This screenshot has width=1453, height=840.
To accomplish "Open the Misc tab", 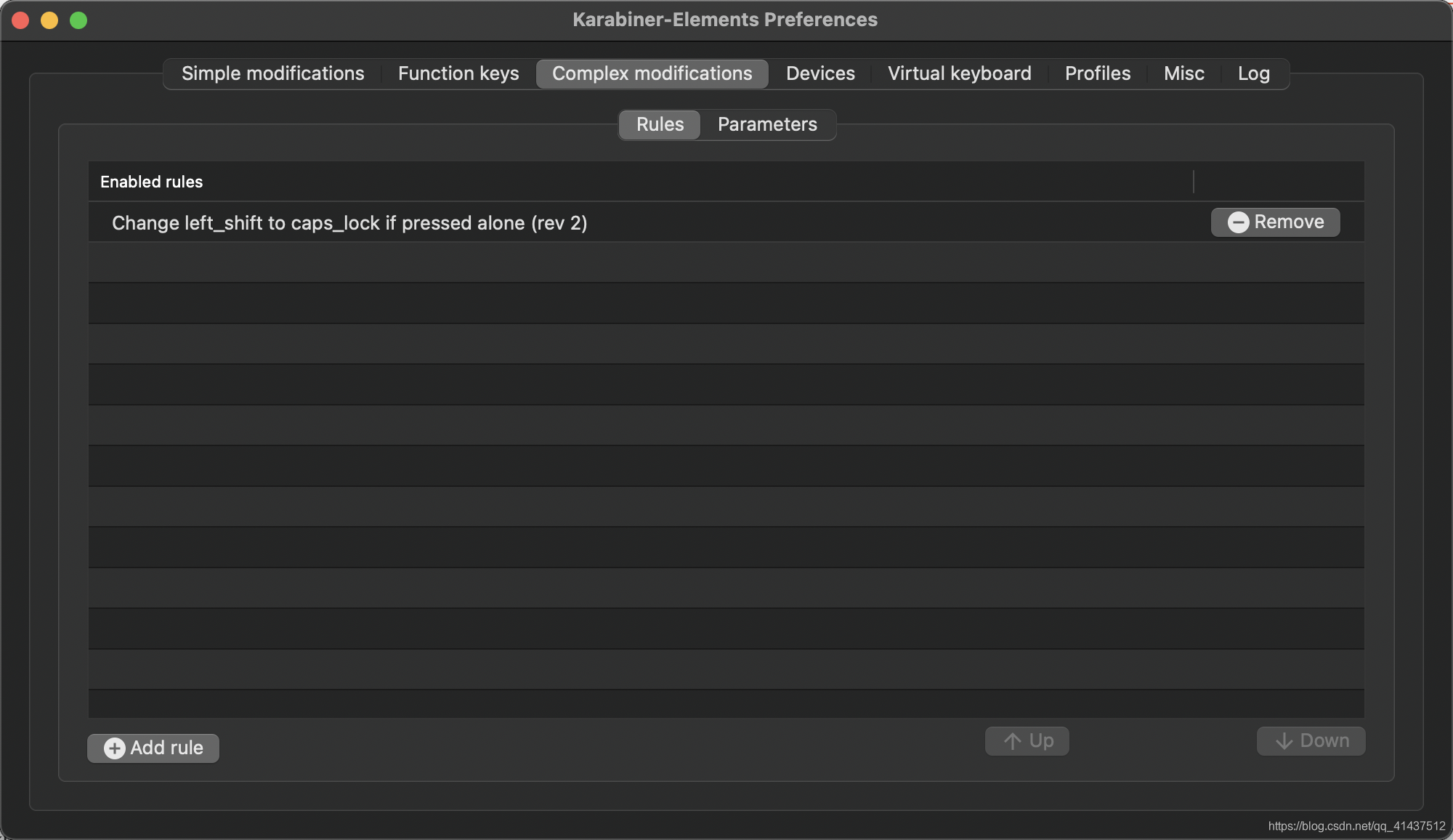I will point(1183,73).
